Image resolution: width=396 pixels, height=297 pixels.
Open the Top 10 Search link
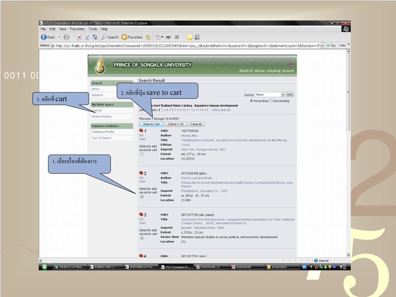click(101, 138)
